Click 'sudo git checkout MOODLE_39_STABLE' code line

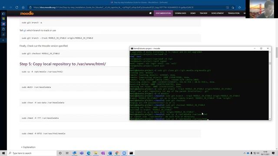tap(40, 53)
